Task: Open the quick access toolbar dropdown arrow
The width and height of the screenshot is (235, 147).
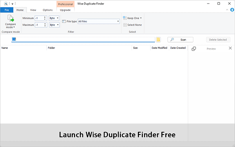Action: (13, 4)
